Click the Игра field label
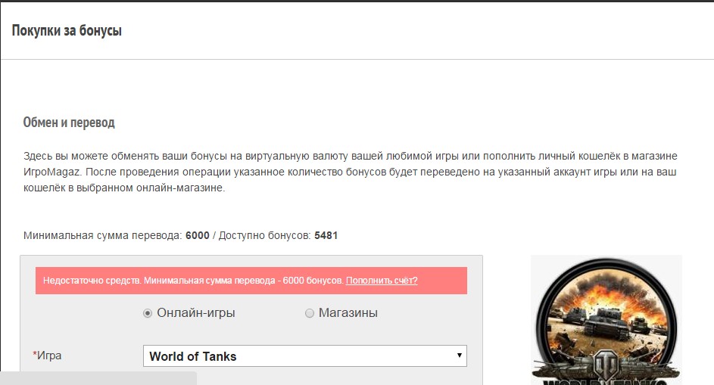Viewport: 714px width, 385px height. [49, 356]
